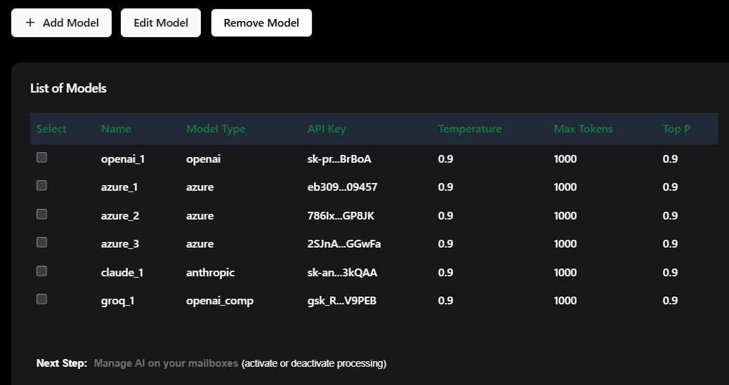Click API key 786Ix...GP8JK
Image resolution: width=729 pixels, height=385 pixels.
click(x=341, y=215)
